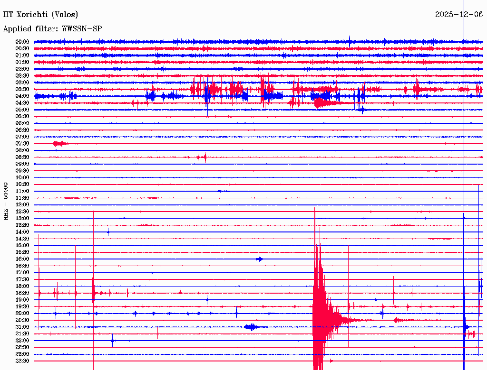Select the 11:30 time label
Viewport: 487px width, 370px height.
[x=22, y=198]
